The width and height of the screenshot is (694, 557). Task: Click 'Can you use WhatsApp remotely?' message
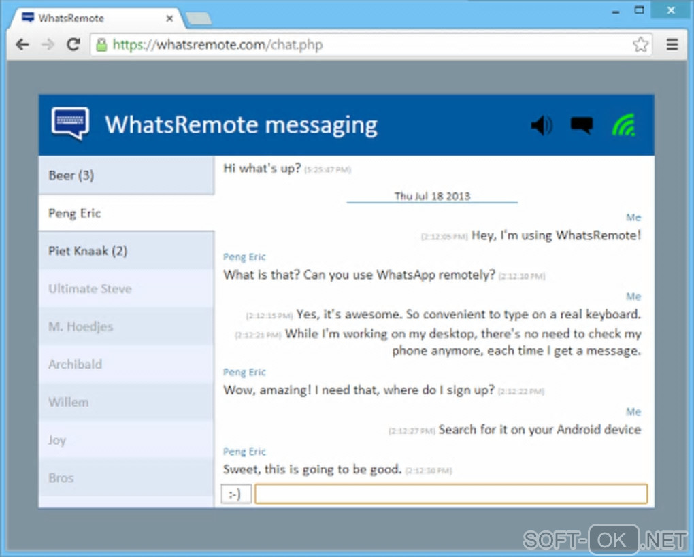tap(399, 275)
